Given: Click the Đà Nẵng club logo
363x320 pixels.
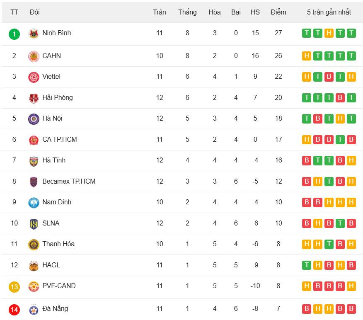Looking at the screenshot, I should pos(34,309).
